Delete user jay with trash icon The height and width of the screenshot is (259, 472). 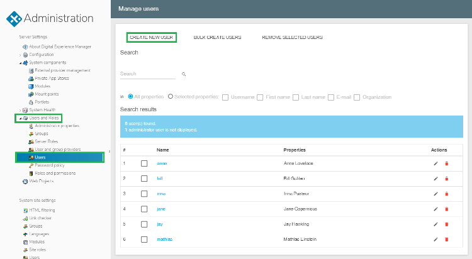tap(447, 224)
